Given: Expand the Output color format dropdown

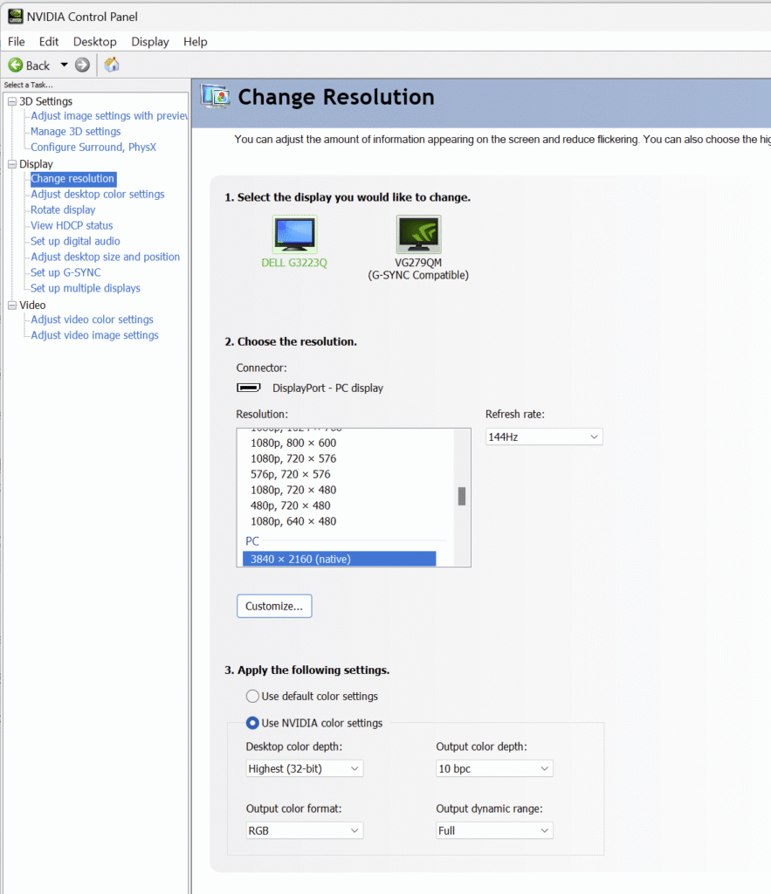Looking at the screenshot, I should [305, 831].
